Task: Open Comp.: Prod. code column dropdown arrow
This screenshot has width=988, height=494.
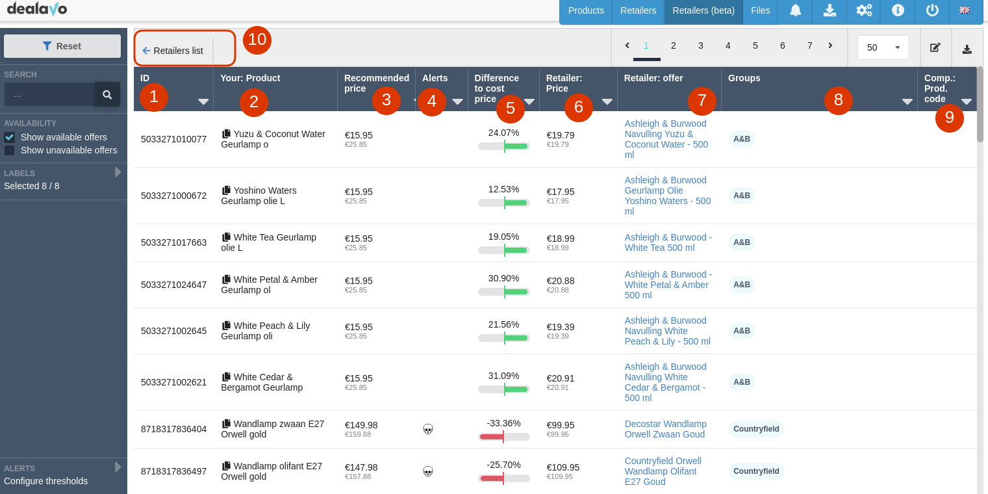Action: click(967, 101)
